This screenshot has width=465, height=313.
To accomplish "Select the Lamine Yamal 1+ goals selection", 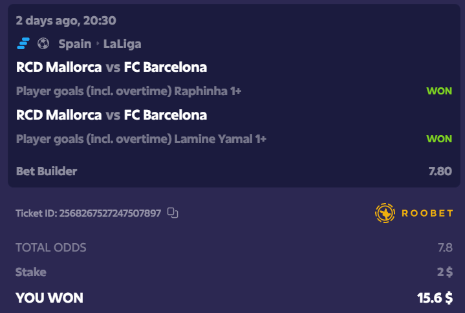I will pos(141,139).
